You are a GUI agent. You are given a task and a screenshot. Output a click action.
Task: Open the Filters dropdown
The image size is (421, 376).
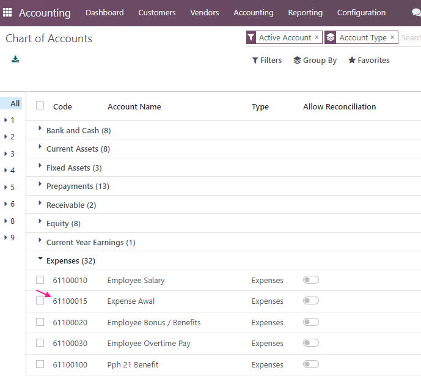267,60
